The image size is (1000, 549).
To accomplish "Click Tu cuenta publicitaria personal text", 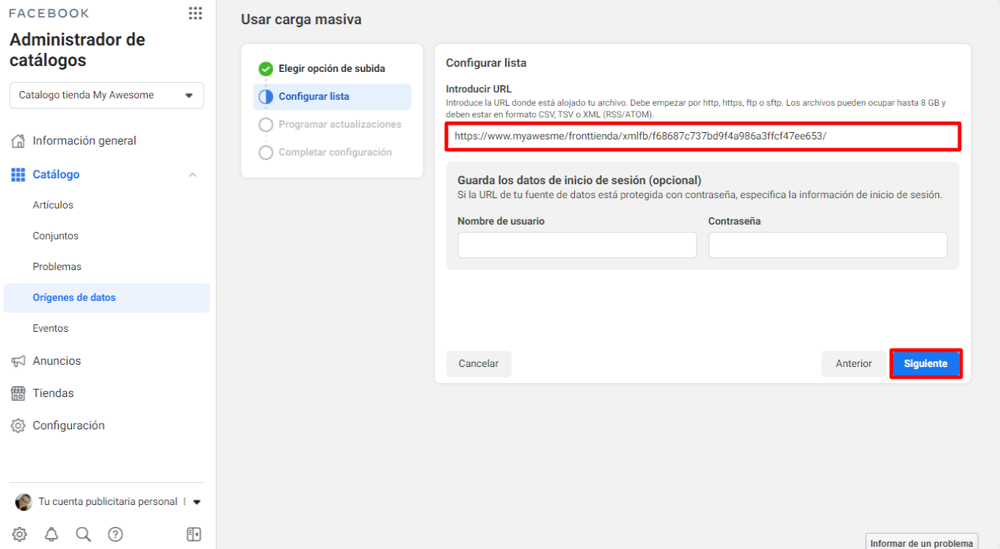I will coord(108,502).
